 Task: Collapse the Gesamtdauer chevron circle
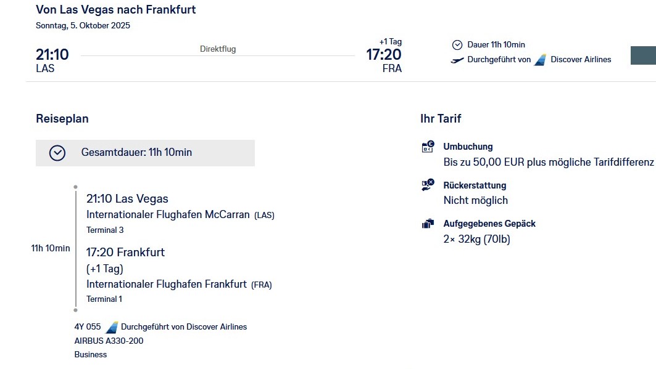(57, 153)
